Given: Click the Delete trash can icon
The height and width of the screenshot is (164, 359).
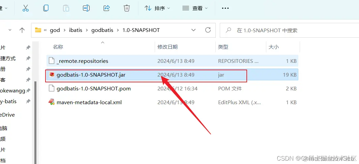Looking at the screenshot, I should point(127,8).
